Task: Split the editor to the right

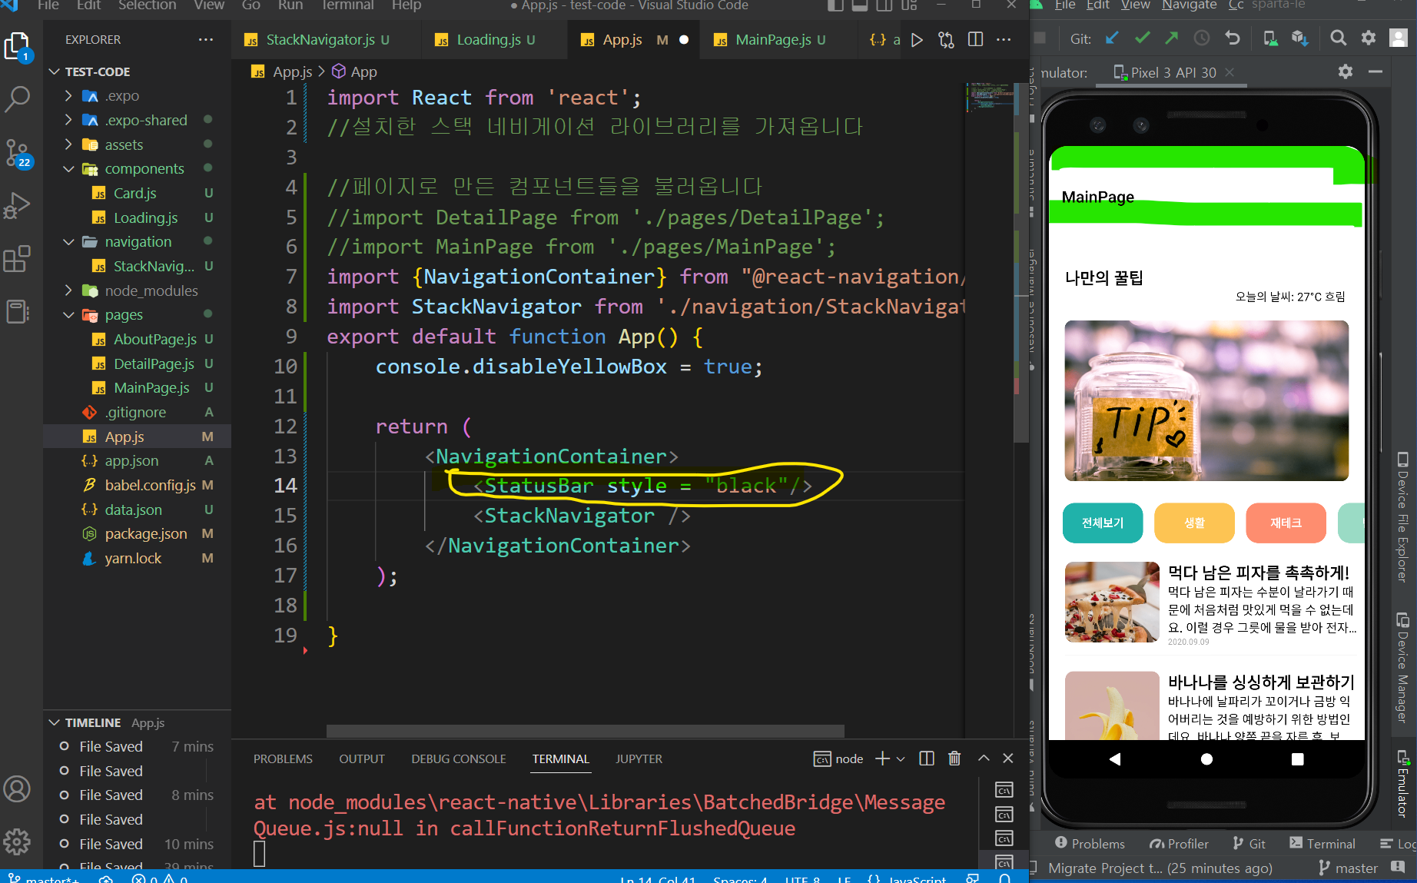Action: (975, 39)
